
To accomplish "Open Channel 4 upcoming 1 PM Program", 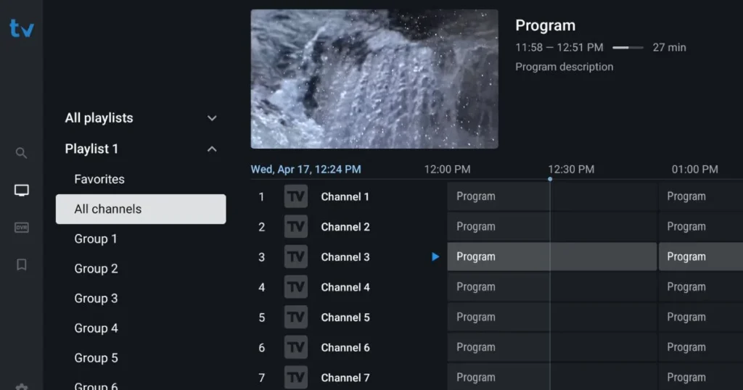I will (x=701, y=287).
